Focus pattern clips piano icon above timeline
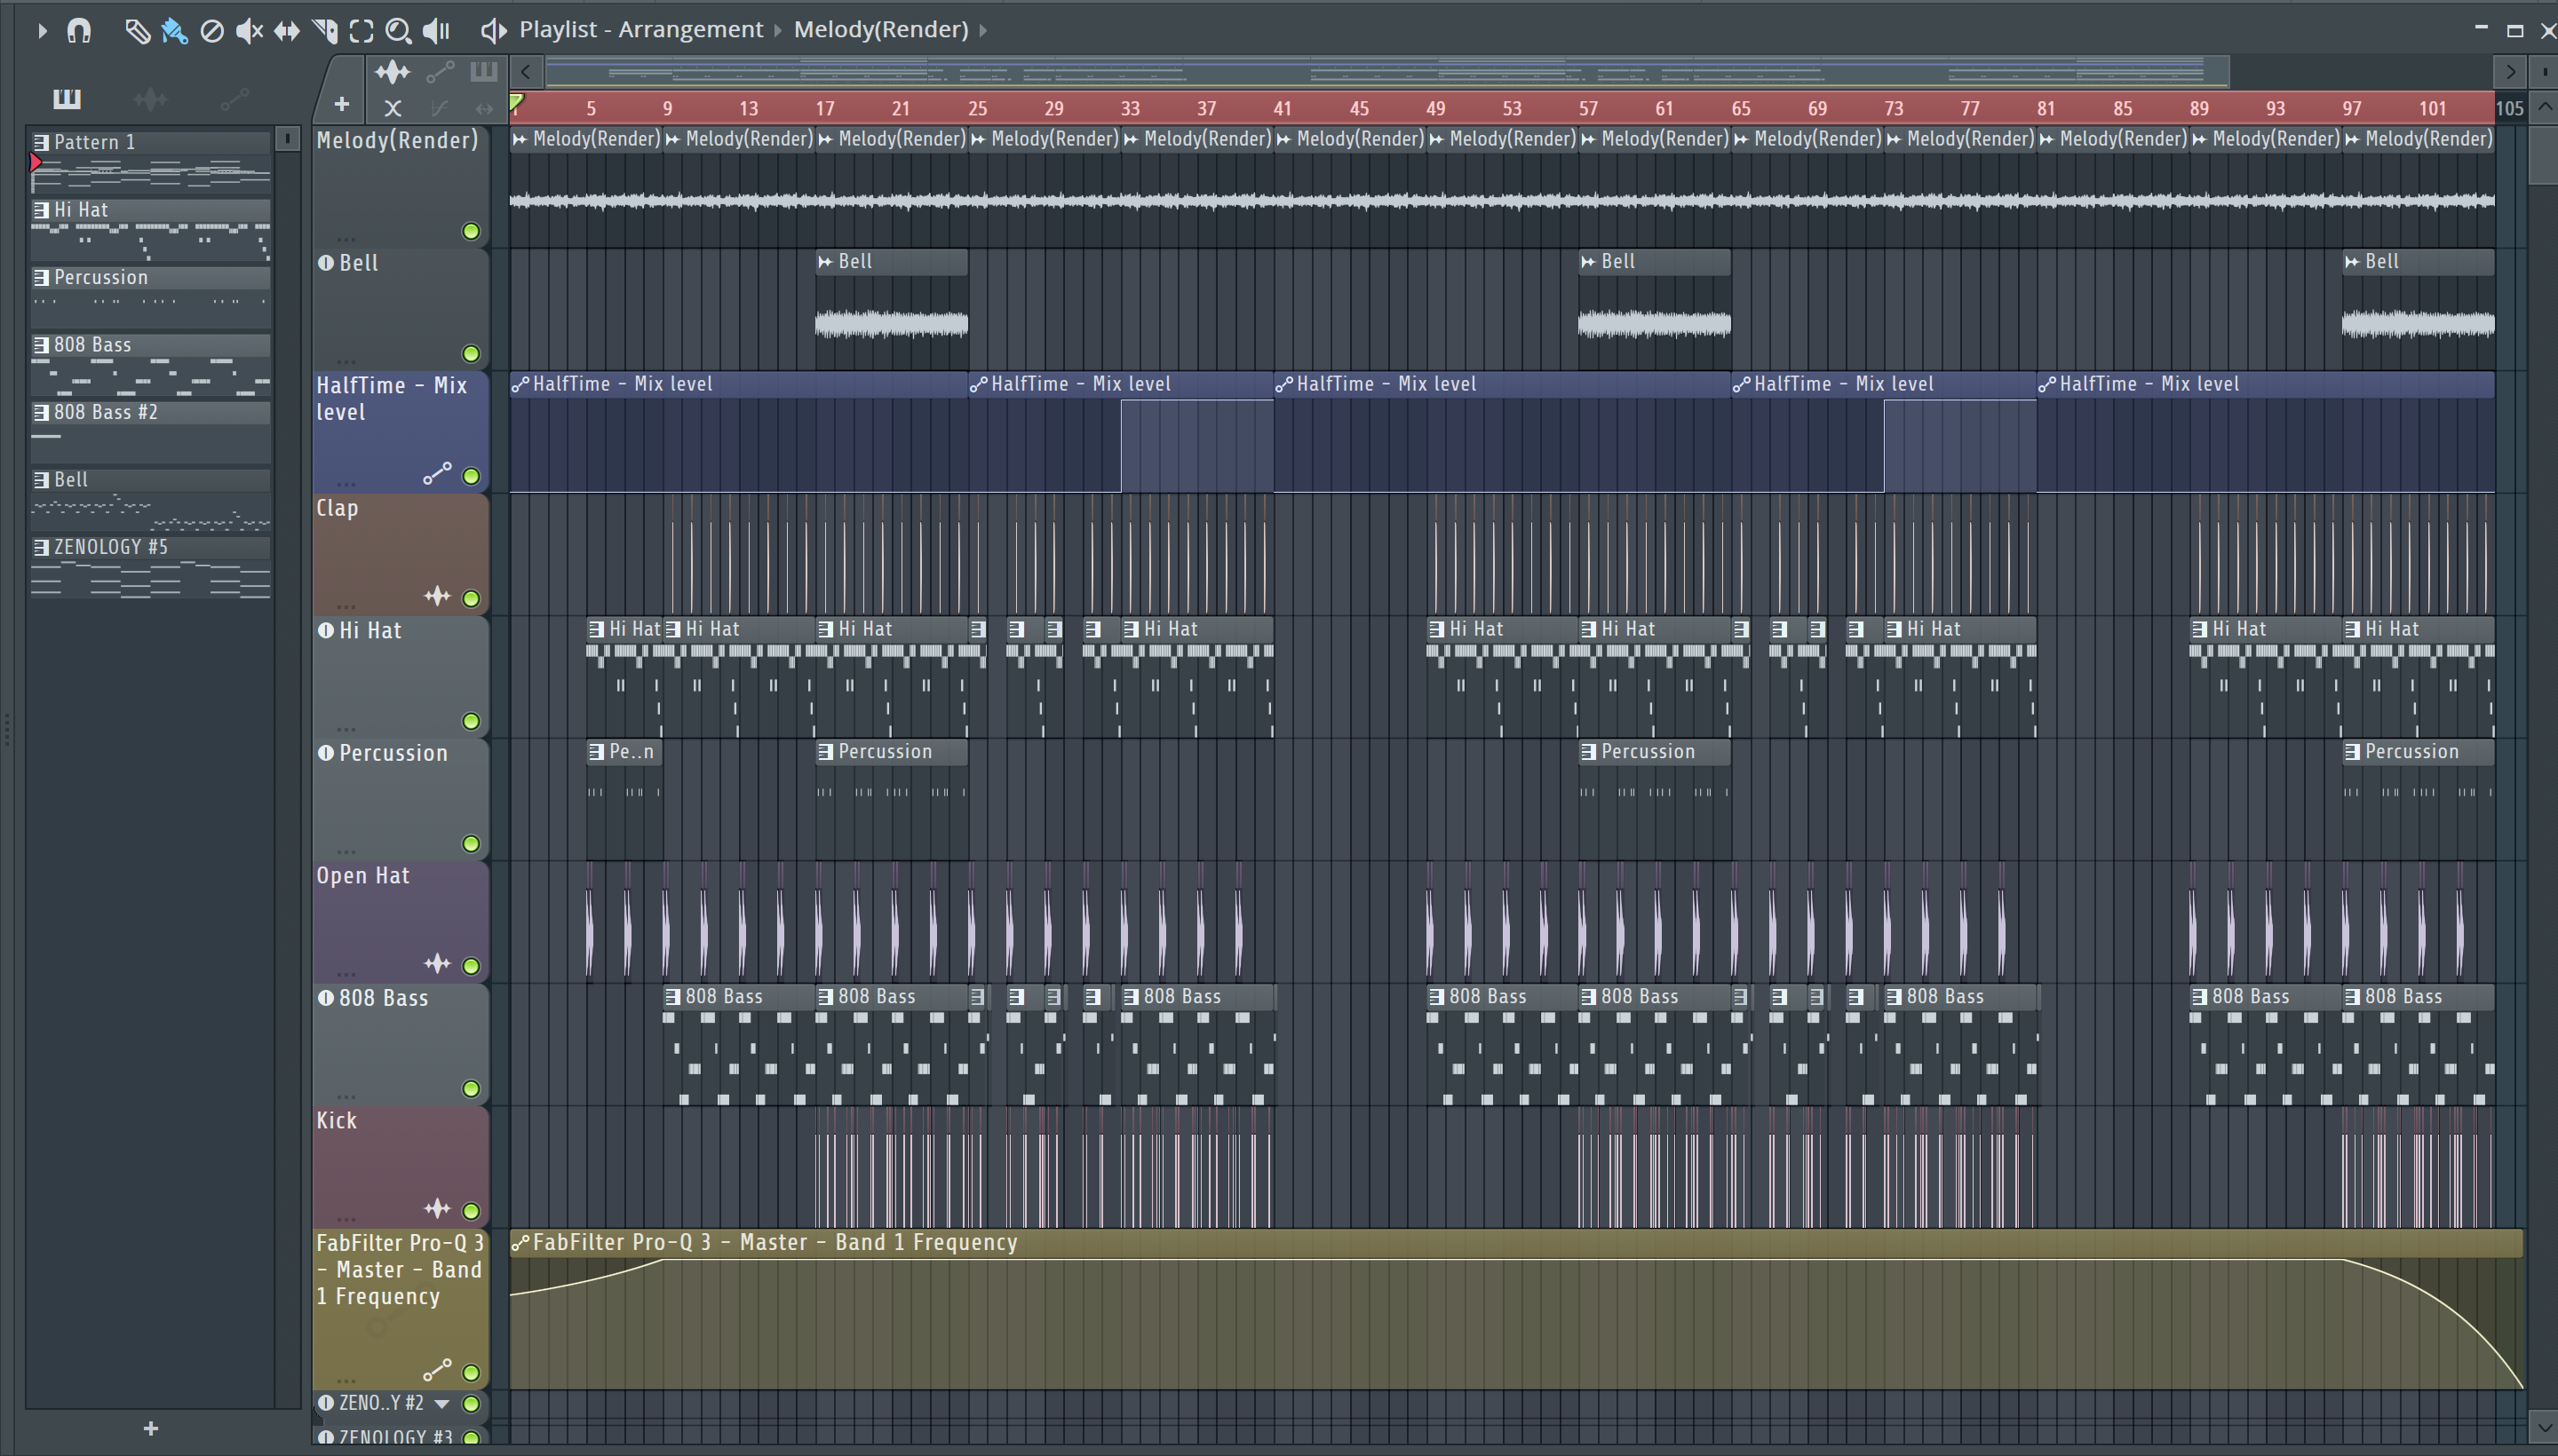 pyautogui.click(x=483, y=71)
